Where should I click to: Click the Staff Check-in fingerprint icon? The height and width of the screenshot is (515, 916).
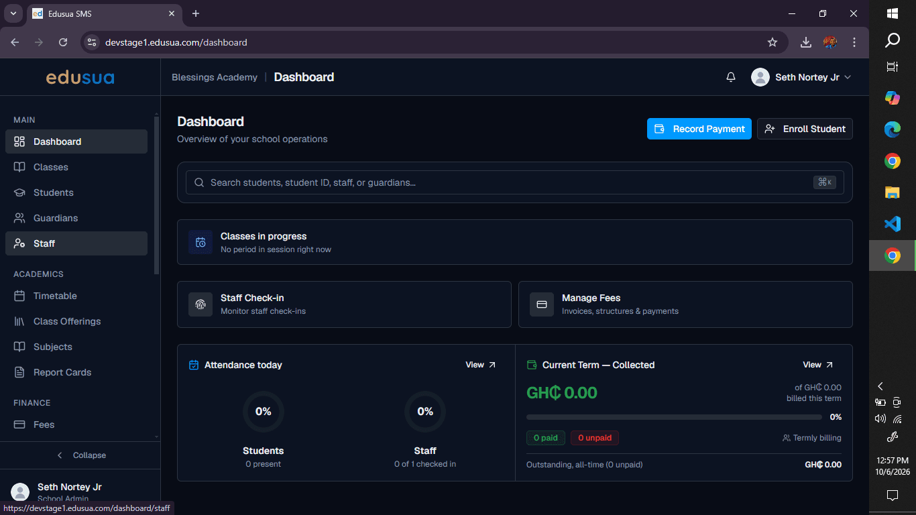[x=201, y=304]
